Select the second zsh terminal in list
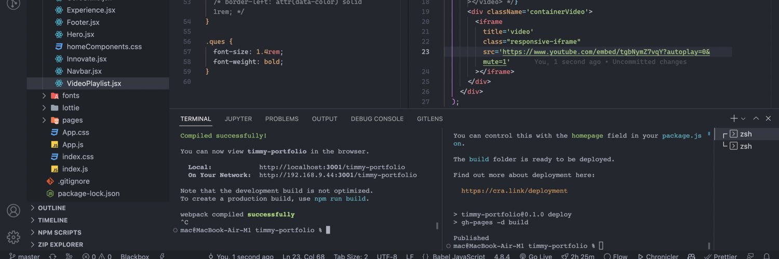 746,146
